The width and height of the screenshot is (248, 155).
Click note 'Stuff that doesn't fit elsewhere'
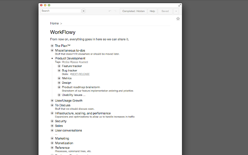click(x=87, y=54)
